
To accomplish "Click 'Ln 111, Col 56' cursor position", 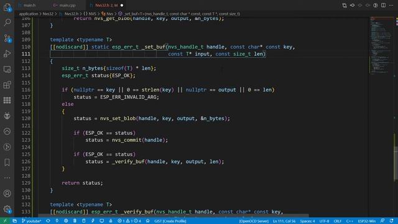I will click(284, 221).
